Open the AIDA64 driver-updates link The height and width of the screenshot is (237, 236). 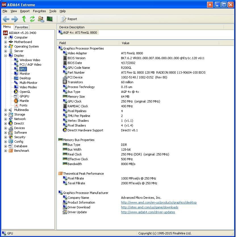148,212
